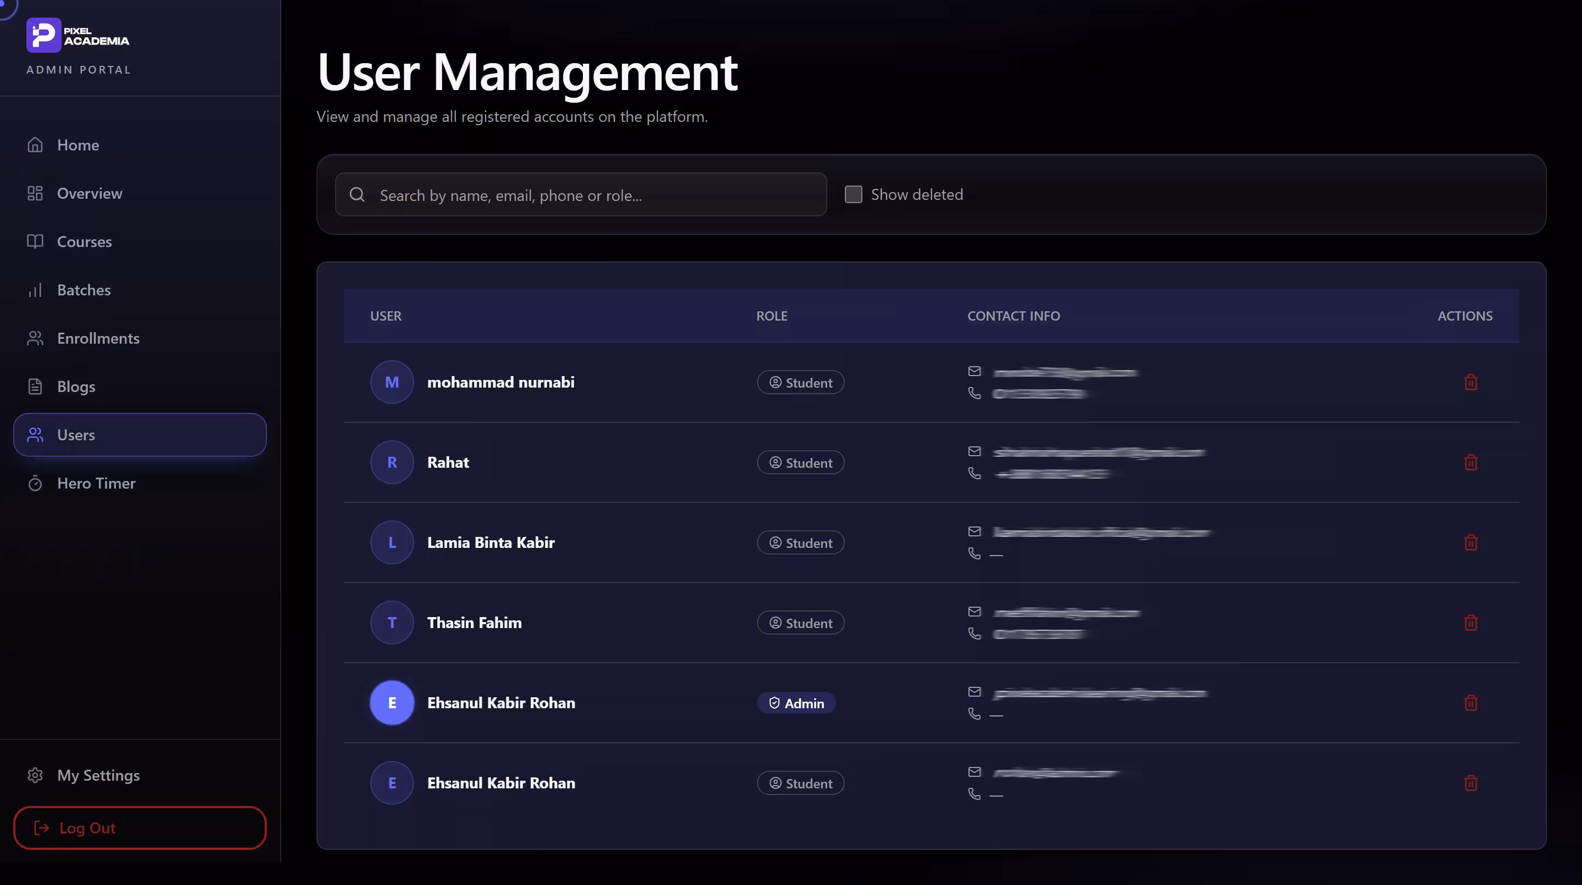
Task: Click the Courses book icon
Action: coord(35,242)
